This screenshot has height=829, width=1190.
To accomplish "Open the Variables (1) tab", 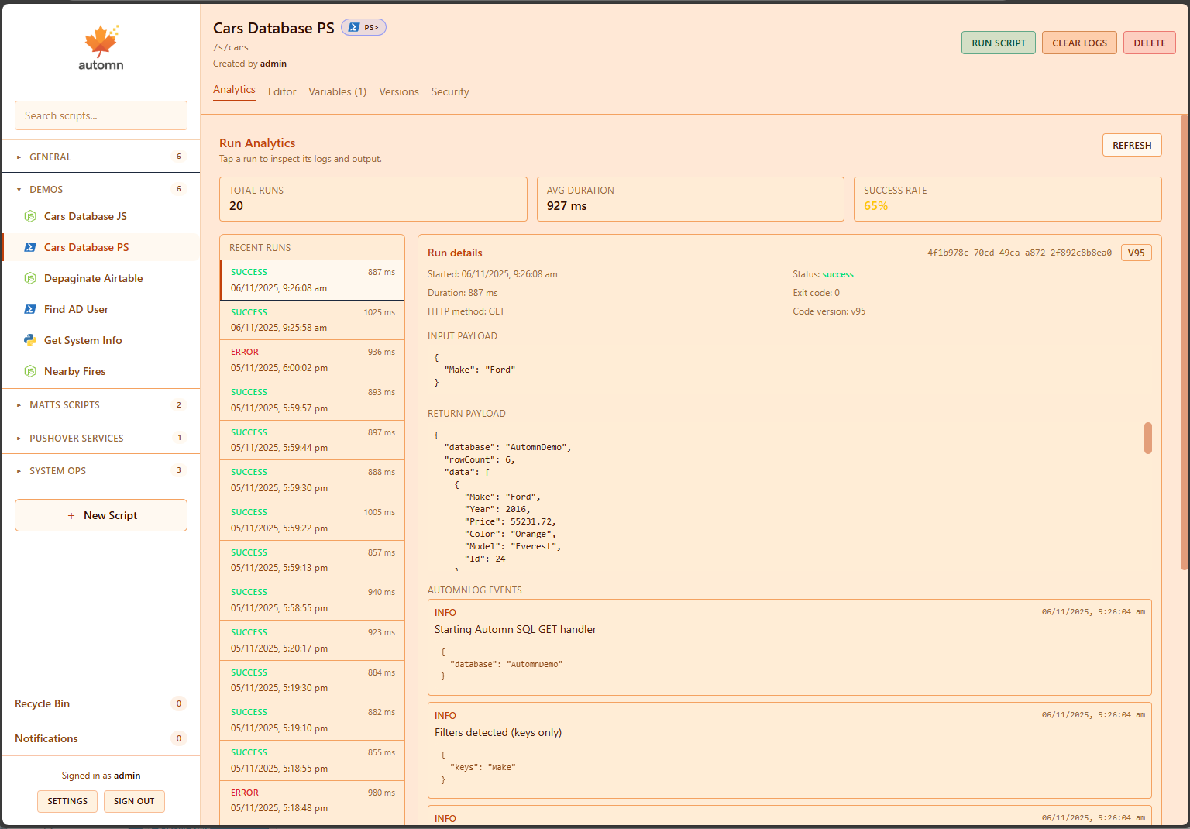I will [x=338, y=91].
